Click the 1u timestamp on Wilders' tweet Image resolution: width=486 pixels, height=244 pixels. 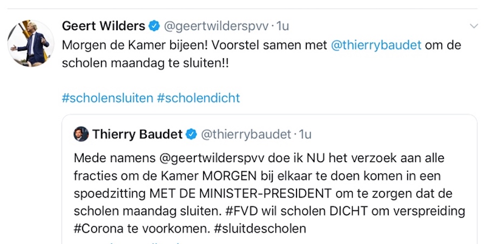(283, 26)
